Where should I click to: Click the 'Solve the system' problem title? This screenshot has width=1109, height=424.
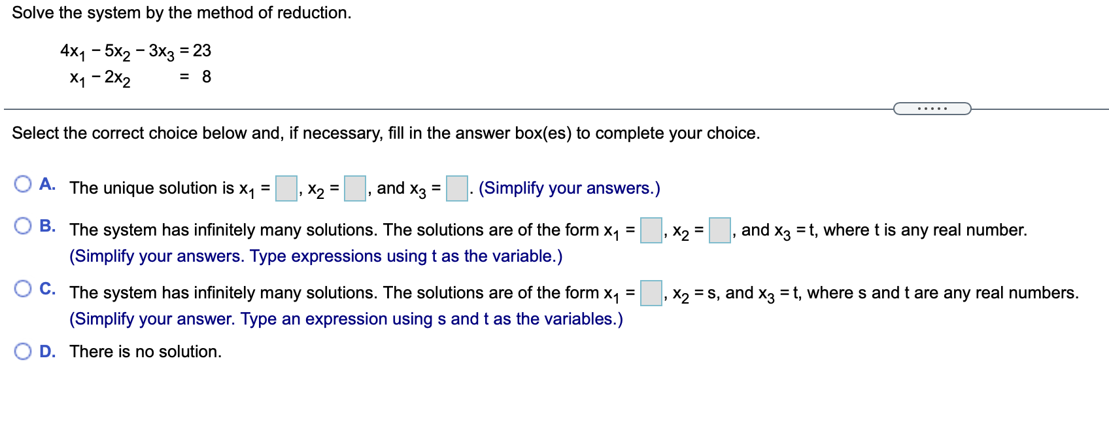coord(182,12)
